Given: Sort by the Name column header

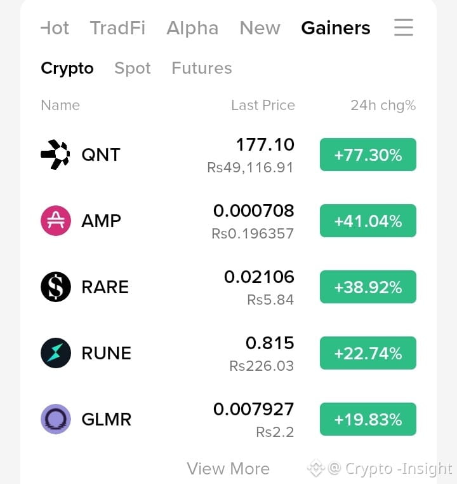Looking at the screenshot, I should tap(60, 105).
